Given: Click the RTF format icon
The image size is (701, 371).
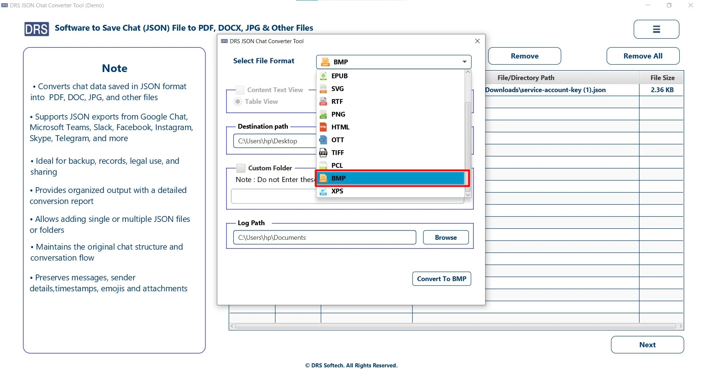Looking at the screenshot, I should pyautogui.click(x=323, y=102).
